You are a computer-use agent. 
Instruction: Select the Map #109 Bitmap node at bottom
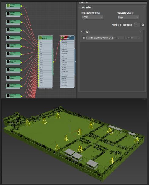click(13, 96)
